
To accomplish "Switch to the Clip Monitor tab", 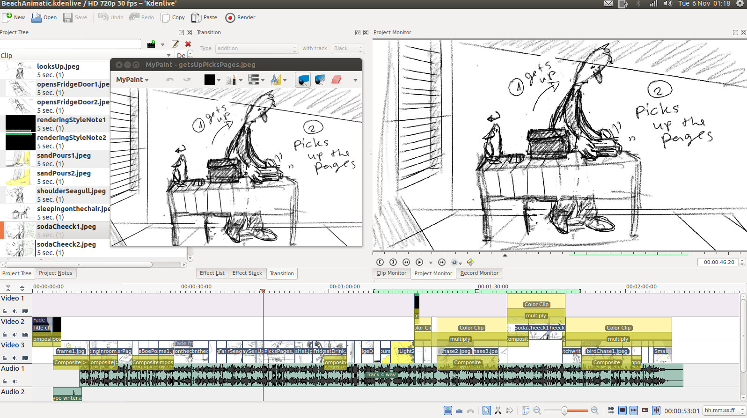I will pos(391,273).
